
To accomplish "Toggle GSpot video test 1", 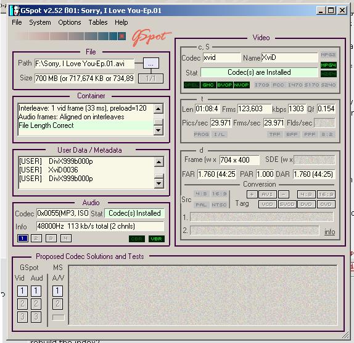I will 22,290.
